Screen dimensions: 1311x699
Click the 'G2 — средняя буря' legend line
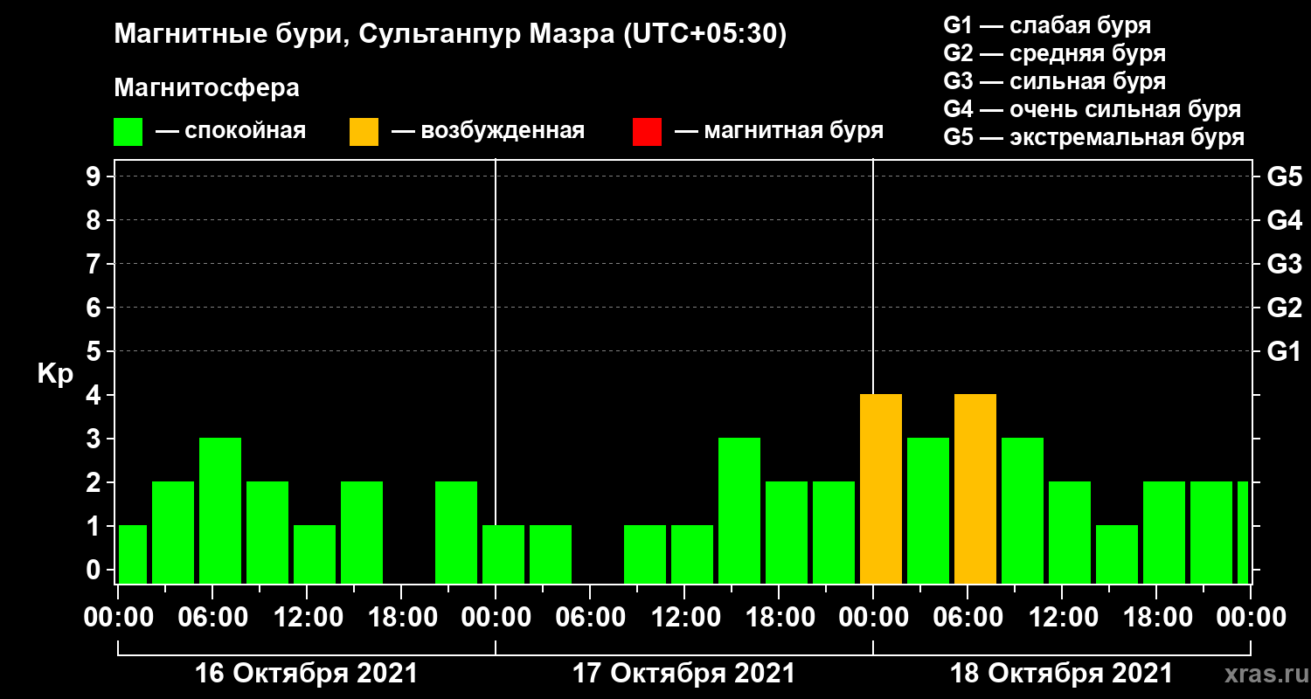point(1054,53)
